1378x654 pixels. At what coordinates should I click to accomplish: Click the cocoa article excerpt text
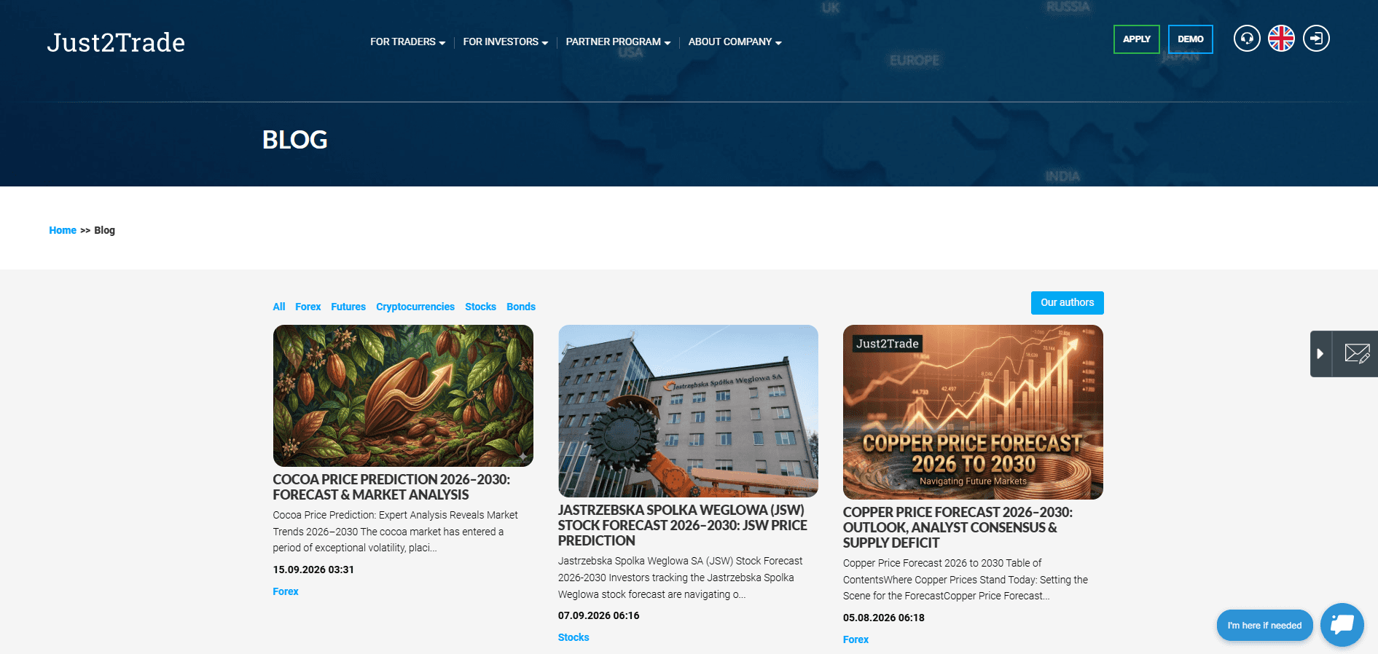[x=396, y=532]
